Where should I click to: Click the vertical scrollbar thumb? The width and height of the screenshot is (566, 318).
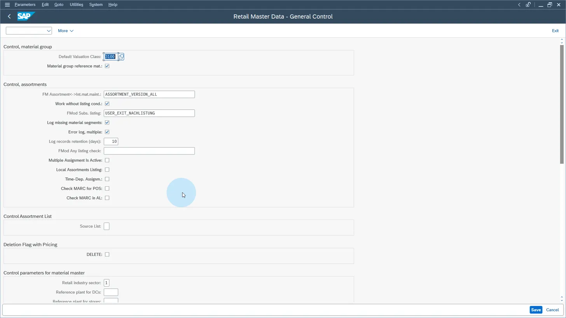point(562,104)
